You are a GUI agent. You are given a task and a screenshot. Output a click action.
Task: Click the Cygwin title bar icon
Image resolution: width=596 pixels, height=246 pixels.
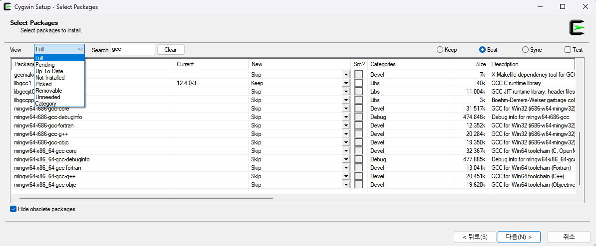[x=7, y=7]
